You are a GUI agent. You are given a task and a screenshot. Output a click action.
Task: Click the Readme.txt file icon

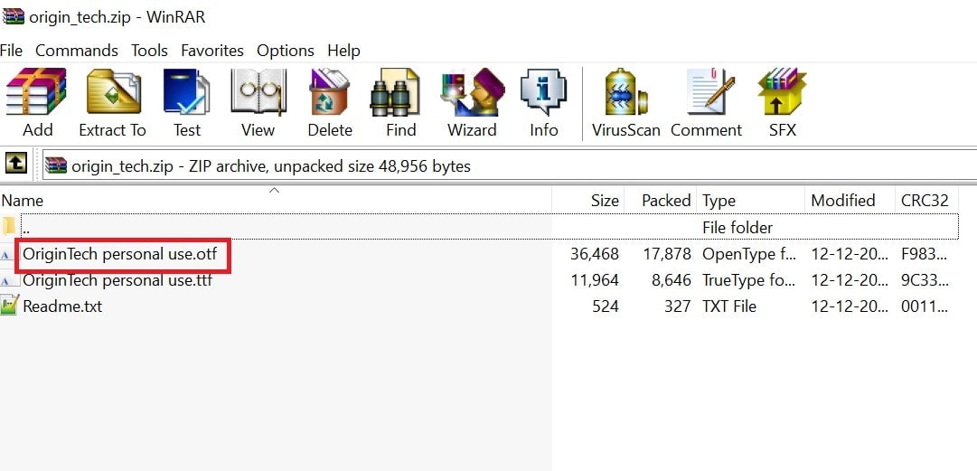point(9,306)
